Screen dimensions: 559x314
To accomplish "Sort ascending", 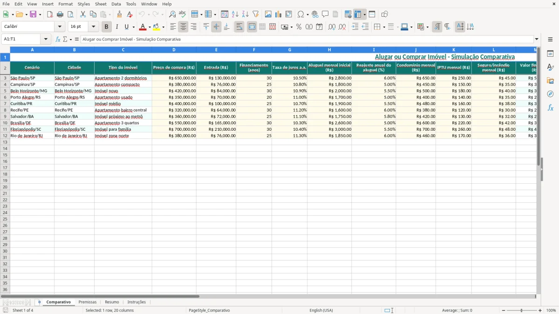I will pos(235,14).
